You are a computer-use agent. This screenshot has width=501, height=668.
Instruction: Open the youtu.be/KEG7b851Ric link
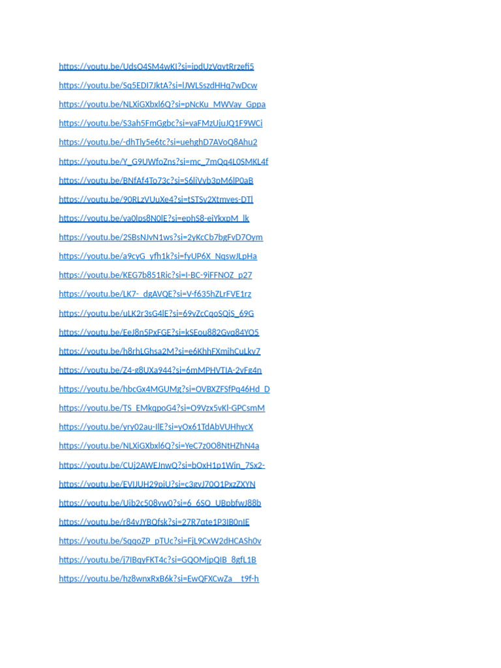click(155, 275)
